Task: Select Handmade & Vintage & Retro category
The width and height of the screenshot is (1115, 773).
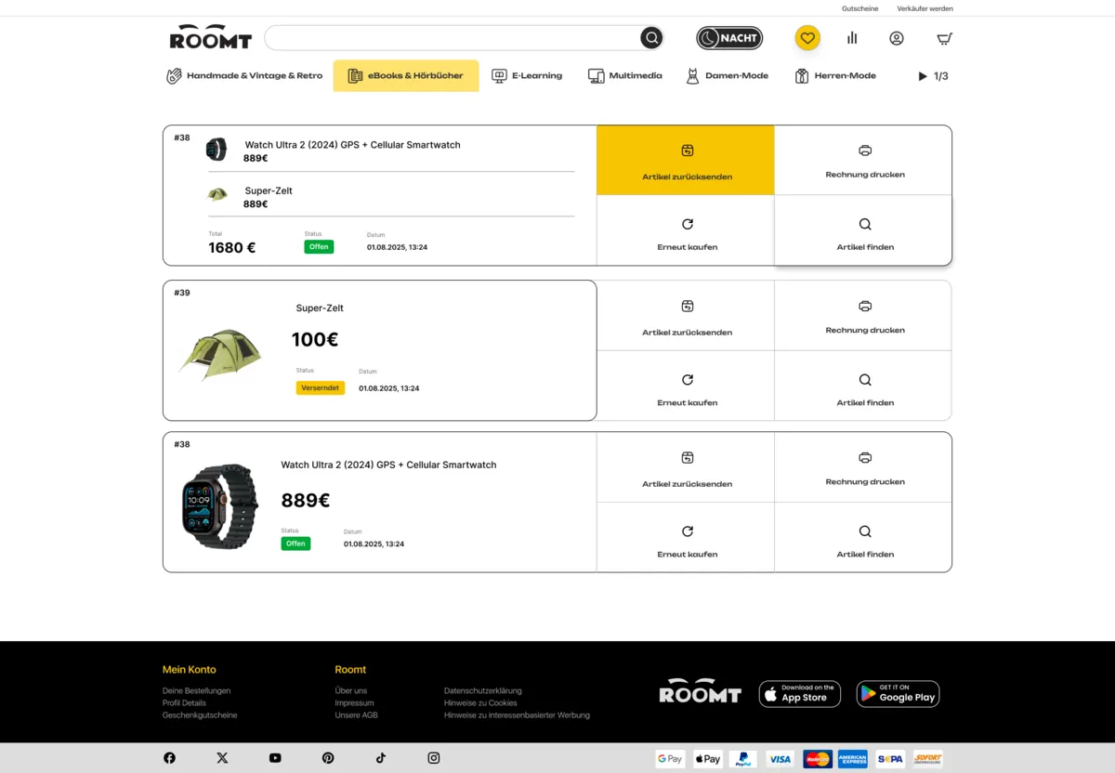Action: tap(244, 76)
